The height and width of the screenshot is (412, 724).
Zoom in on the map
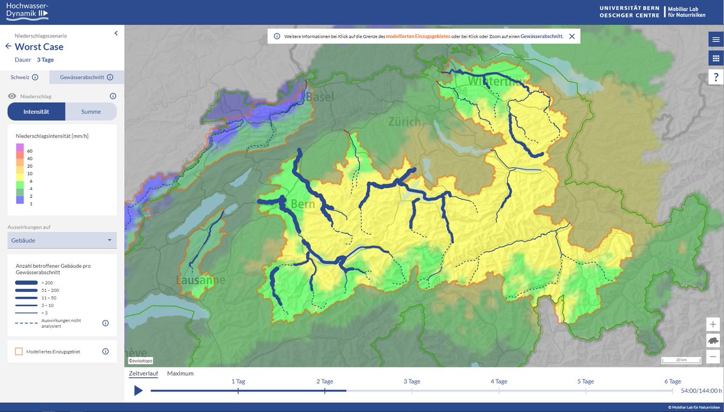point(713,324)
